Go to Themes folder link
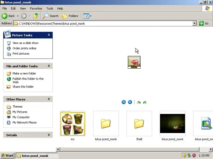The image size is (213, 159). pos(18,107)
